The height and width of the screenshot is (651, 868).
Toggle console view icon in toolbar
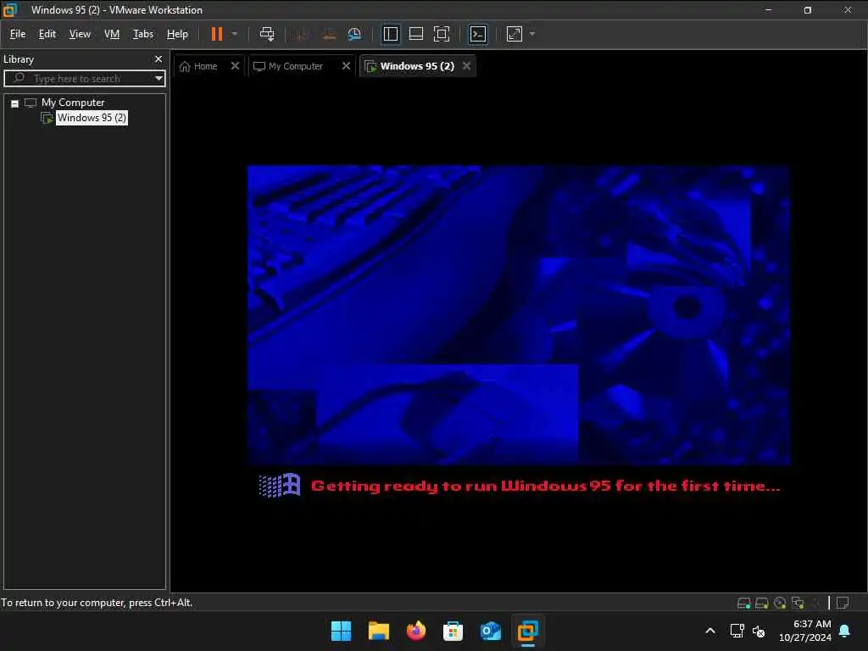[x=478, y=34]
